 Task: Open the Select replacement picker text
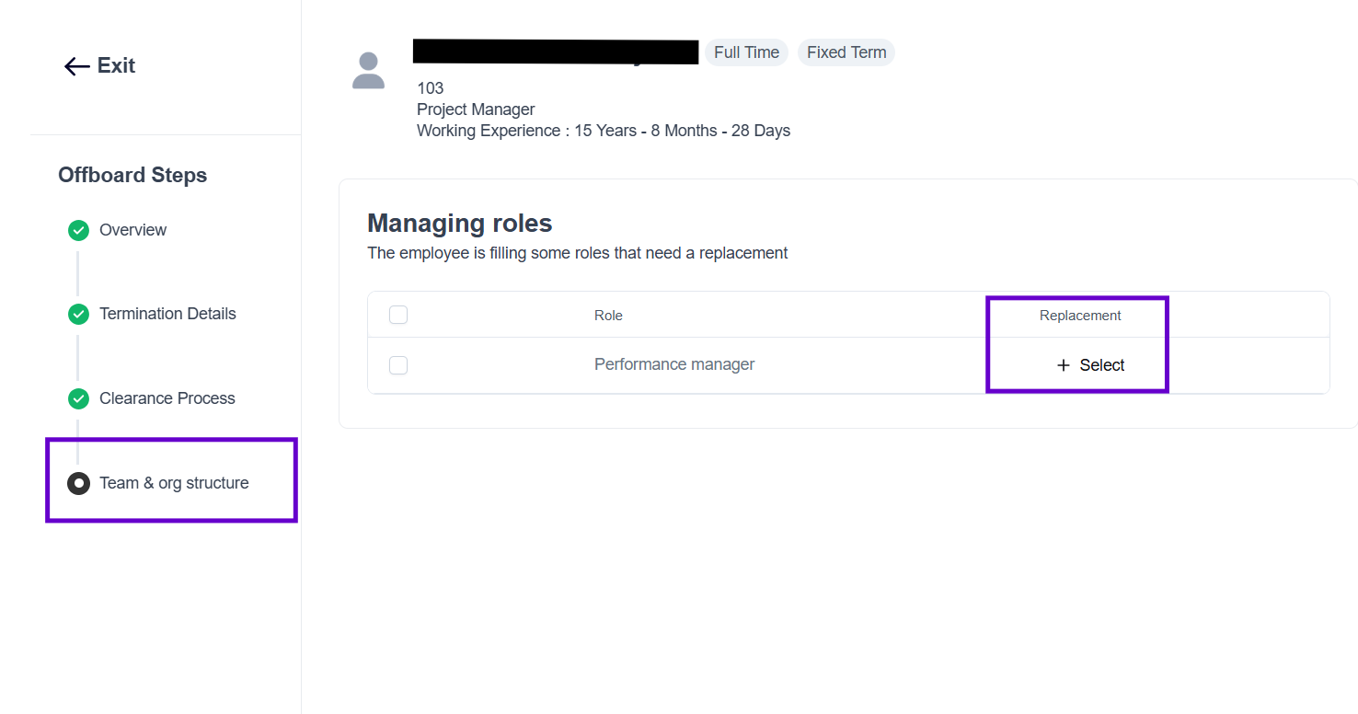click(1102, 365)
